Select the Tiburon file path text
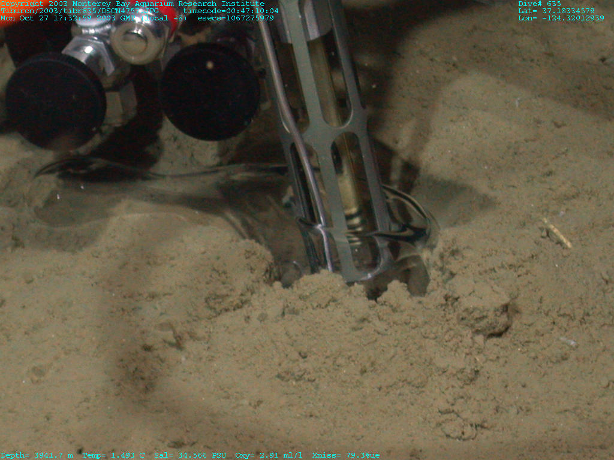Image resolution: width=614 pixels, height=460 pixels. point(79,11)
